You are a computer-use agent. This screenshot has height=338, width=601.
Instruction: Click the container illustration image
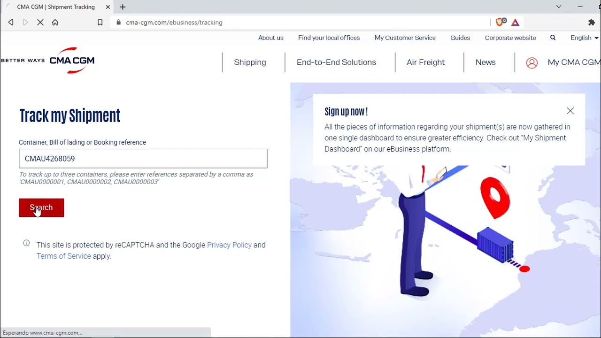[x=495, y=245]
